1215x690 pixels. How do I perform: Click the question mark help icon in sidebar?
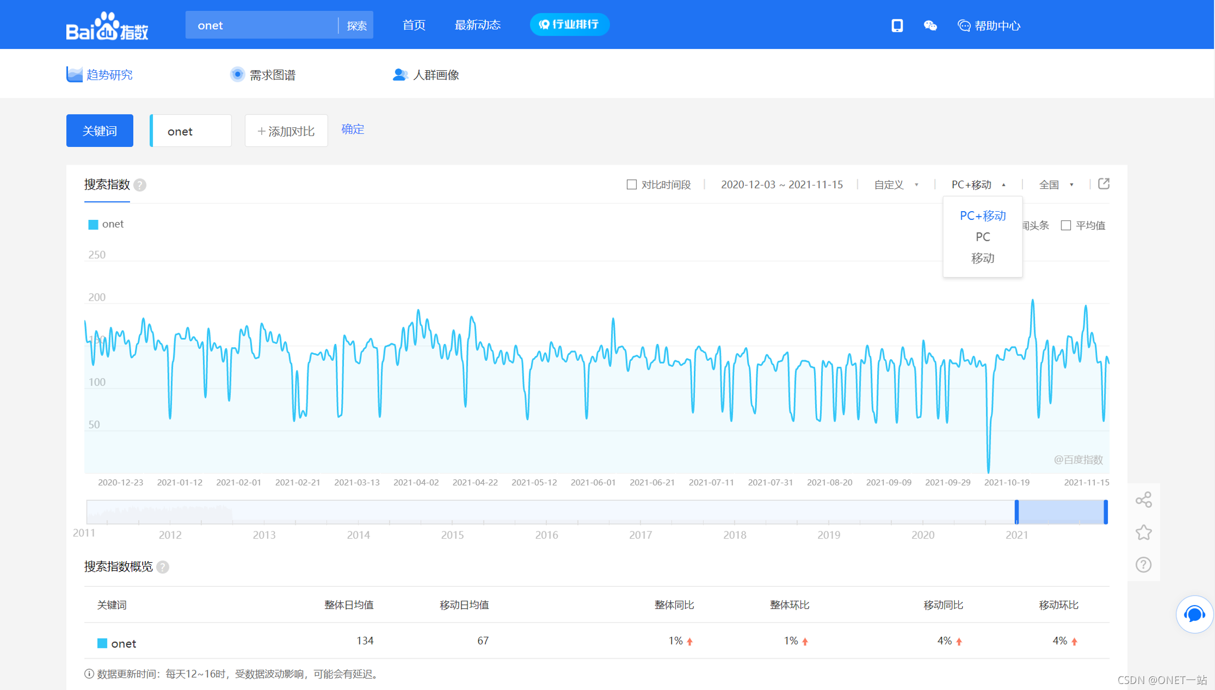tap(1144, 564)
